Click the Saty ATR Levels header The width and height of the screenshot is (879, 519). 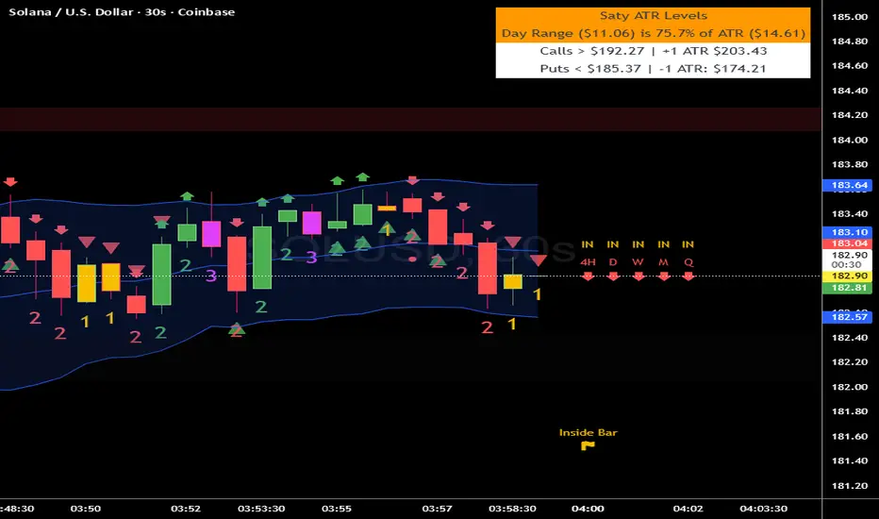pyautogui.click(x=653, y=16)
